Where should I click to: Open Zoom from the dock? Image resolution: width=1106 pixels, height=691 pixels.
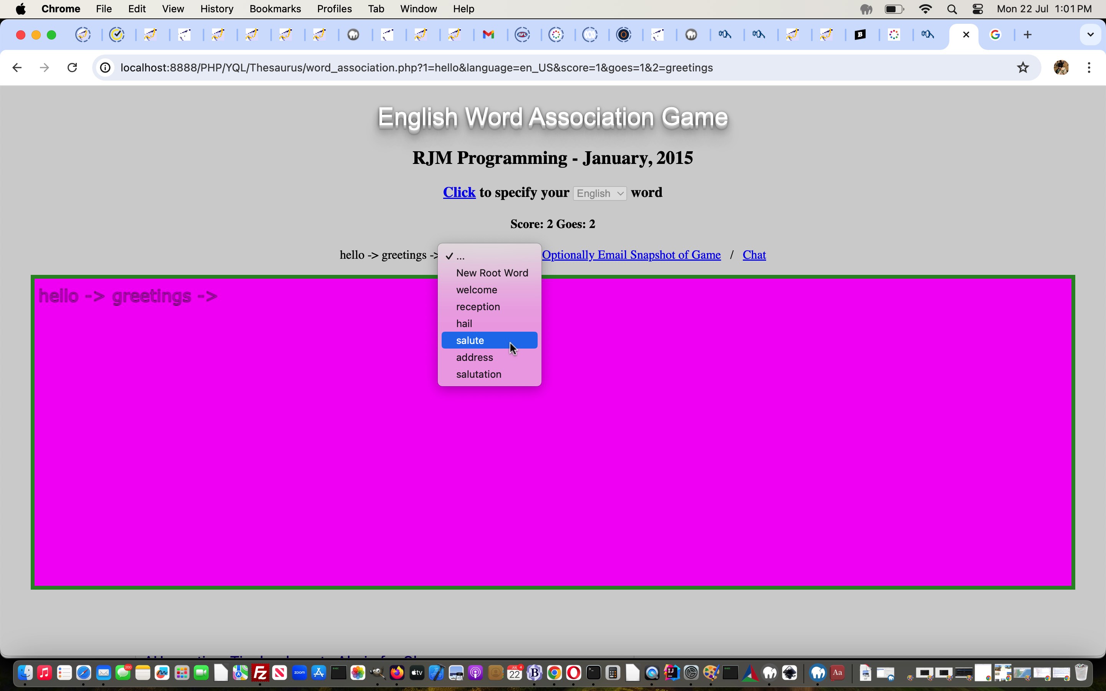(300, 673)
